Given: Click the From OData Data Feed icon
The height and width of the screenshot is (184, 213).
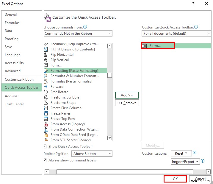Looking at the screenshot, I should [46, 135].
